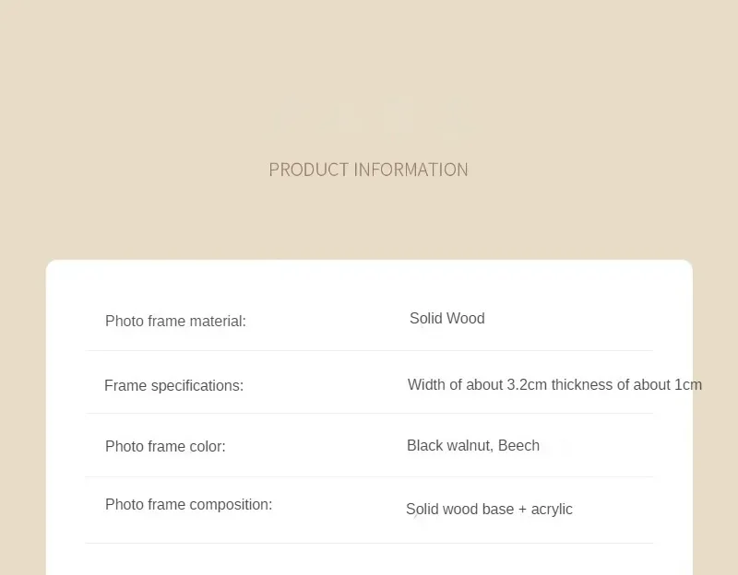The width and height of the screenshot is (738, 575).
Task: Select the 'Photo frame composition:' label
Action: coord(189,504)
